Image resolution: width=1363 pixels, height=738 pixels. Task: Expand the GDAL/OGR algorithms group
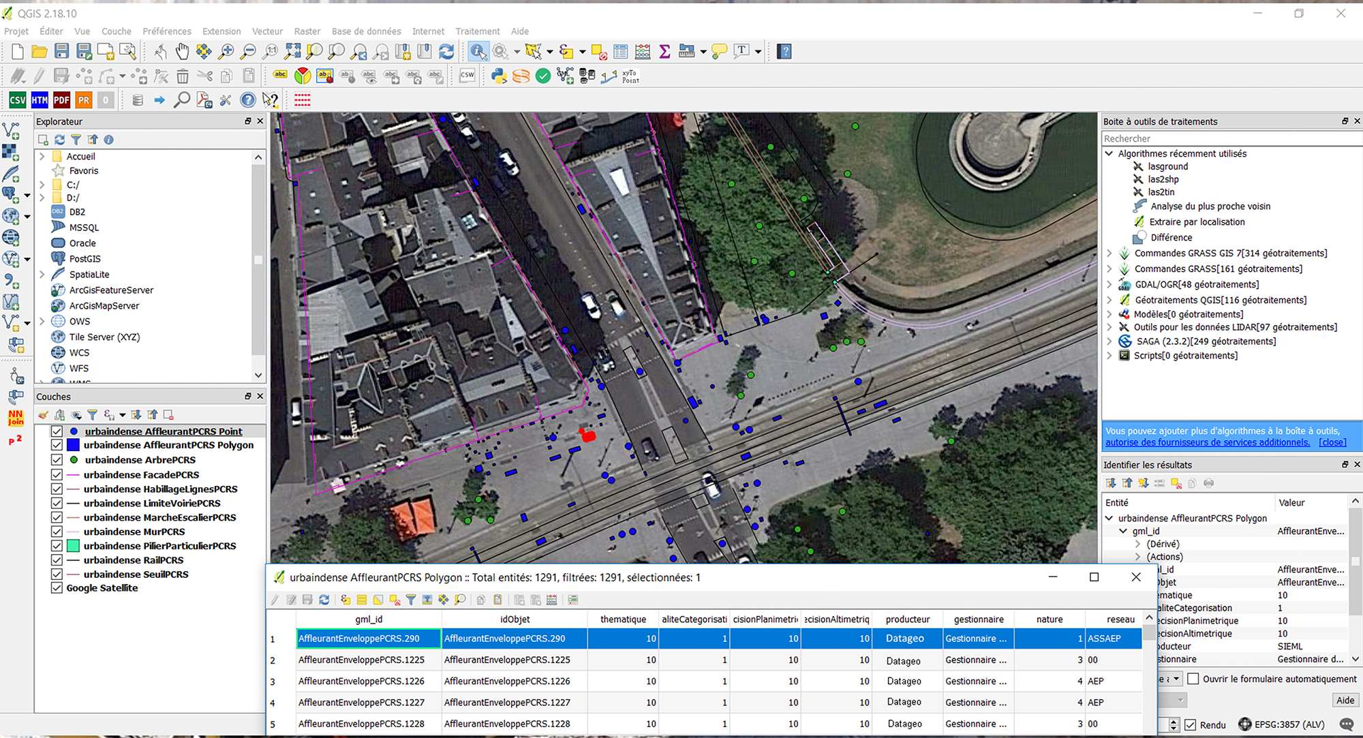1109,285
